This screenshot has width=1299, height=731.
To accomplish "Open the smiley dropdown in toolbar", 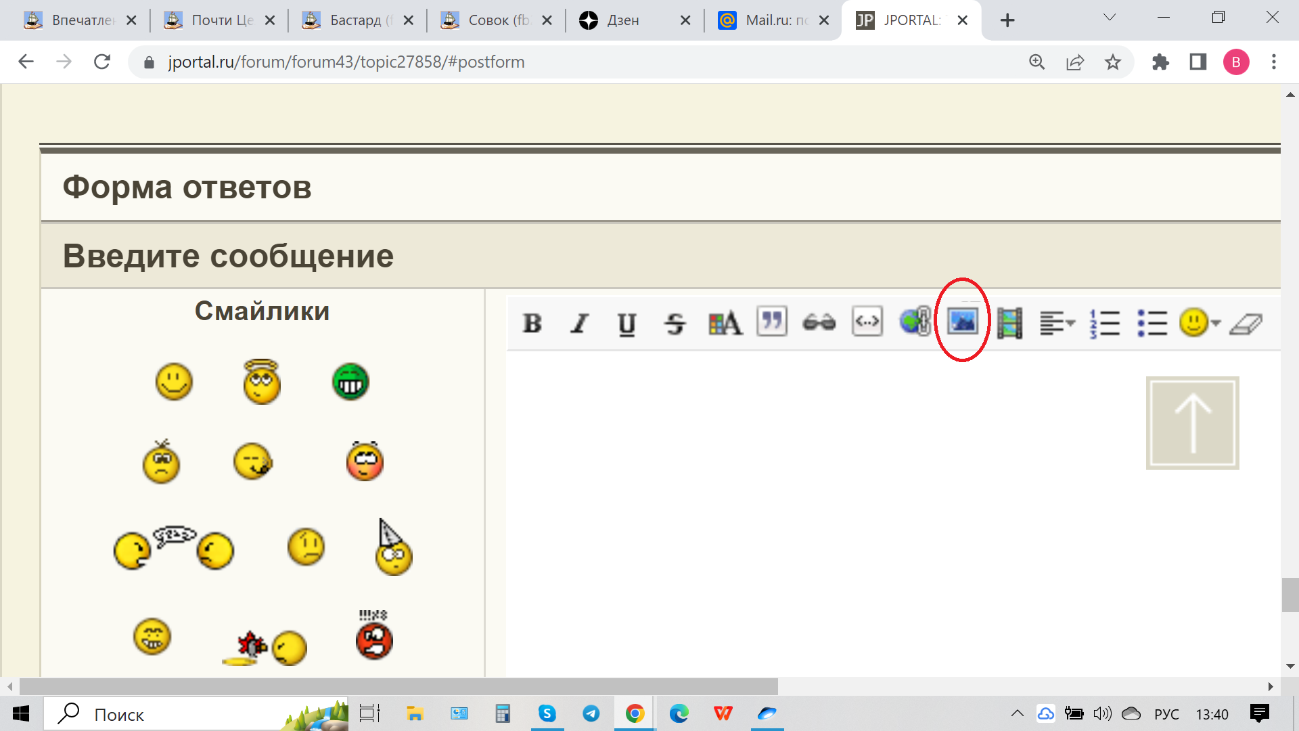I will click(x=1200, y=323).
